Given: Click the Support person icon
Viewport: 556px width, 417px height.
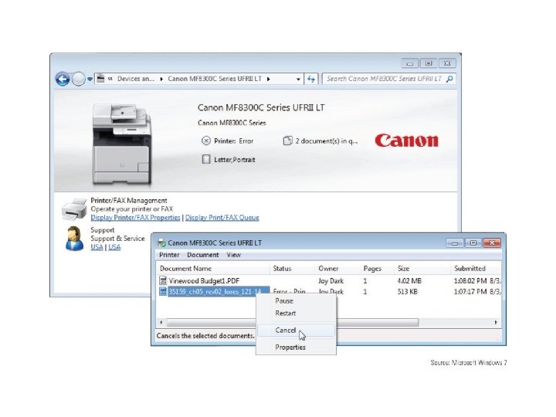Looking at the screenshot, I should tap(74, 239).
